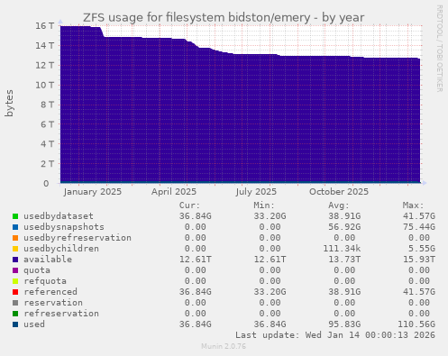The height and width of the screenshot is (356, 448).
Task: Click the 'reservation' legend label
Action: coord(53,303)
